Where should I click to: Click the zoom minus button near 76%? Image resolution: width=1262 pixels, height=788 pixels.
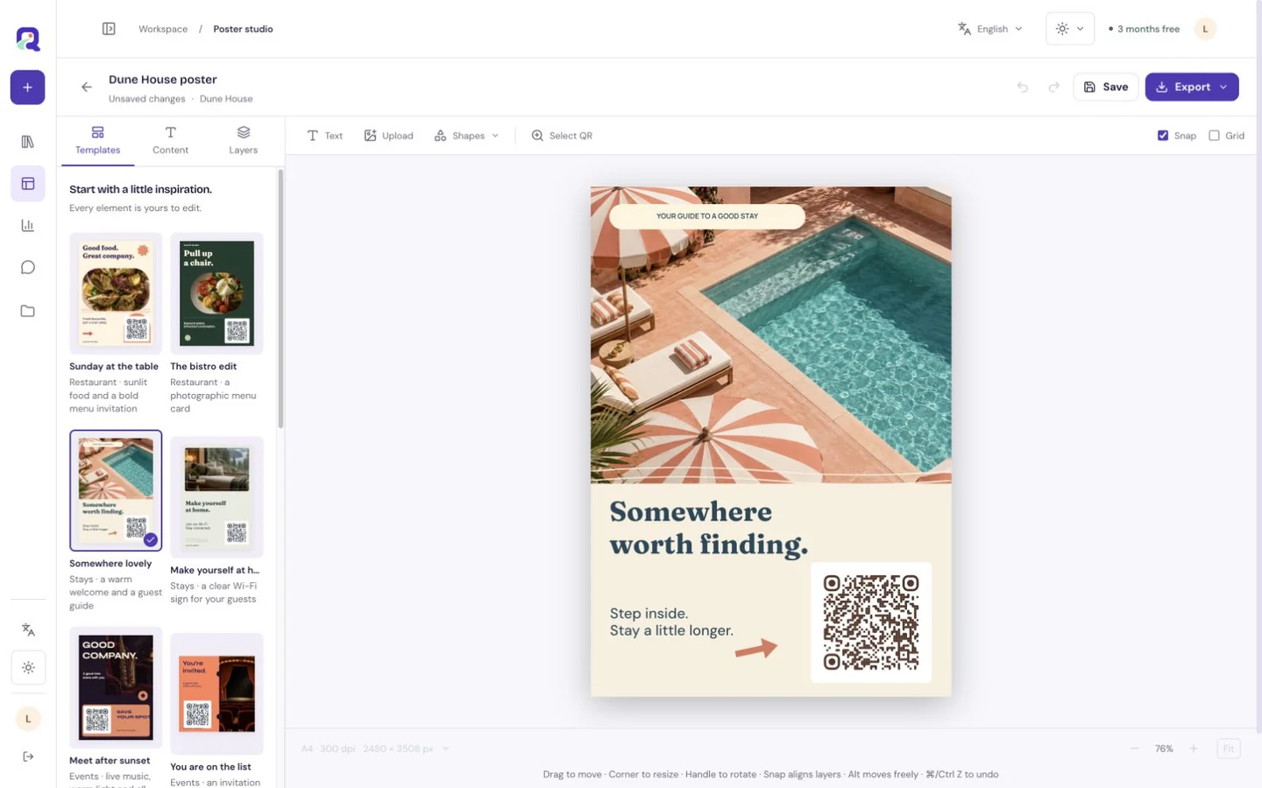(x=1135, y=749)
